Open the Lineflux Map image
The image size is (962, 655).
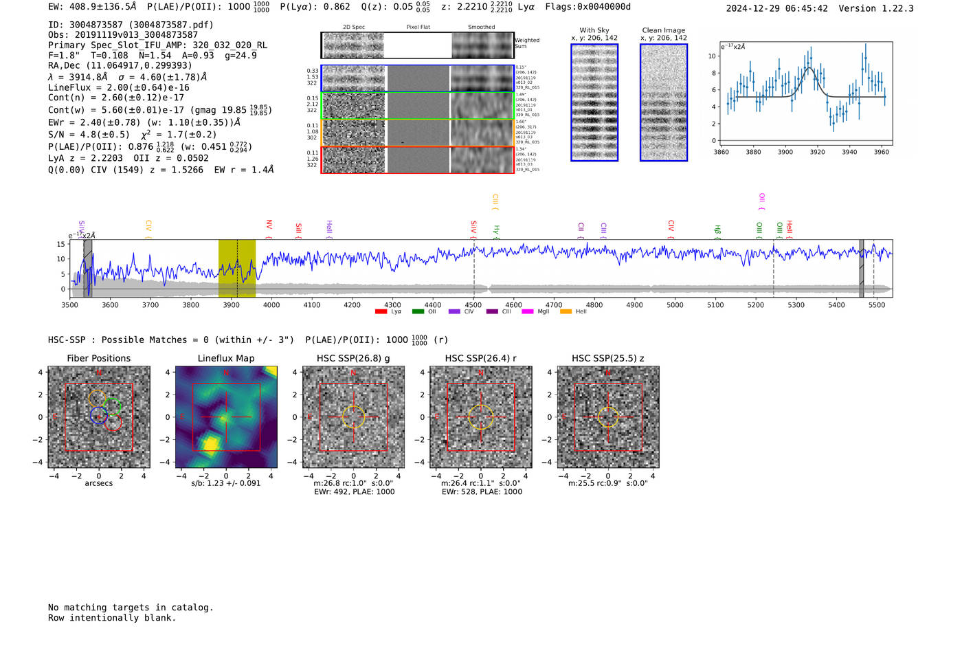[226, 417]
